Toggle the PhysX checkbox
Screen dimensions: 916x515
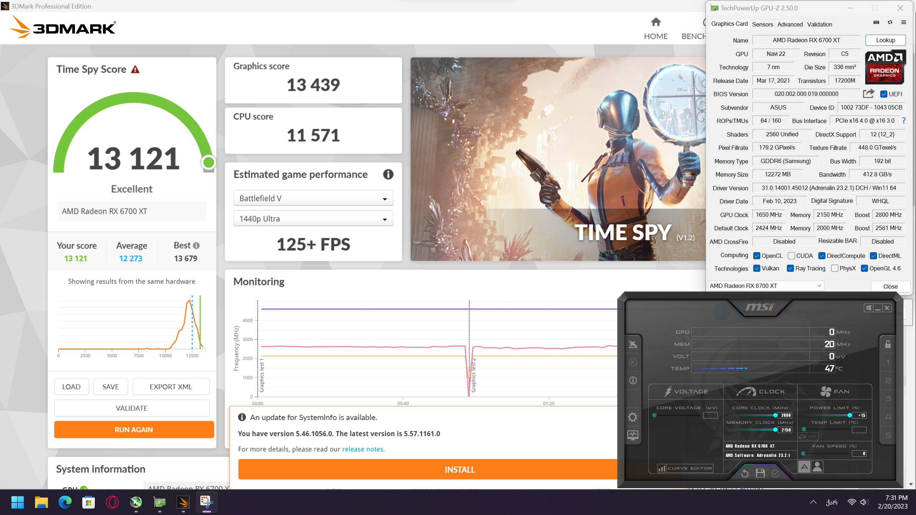tap(835, 268)
